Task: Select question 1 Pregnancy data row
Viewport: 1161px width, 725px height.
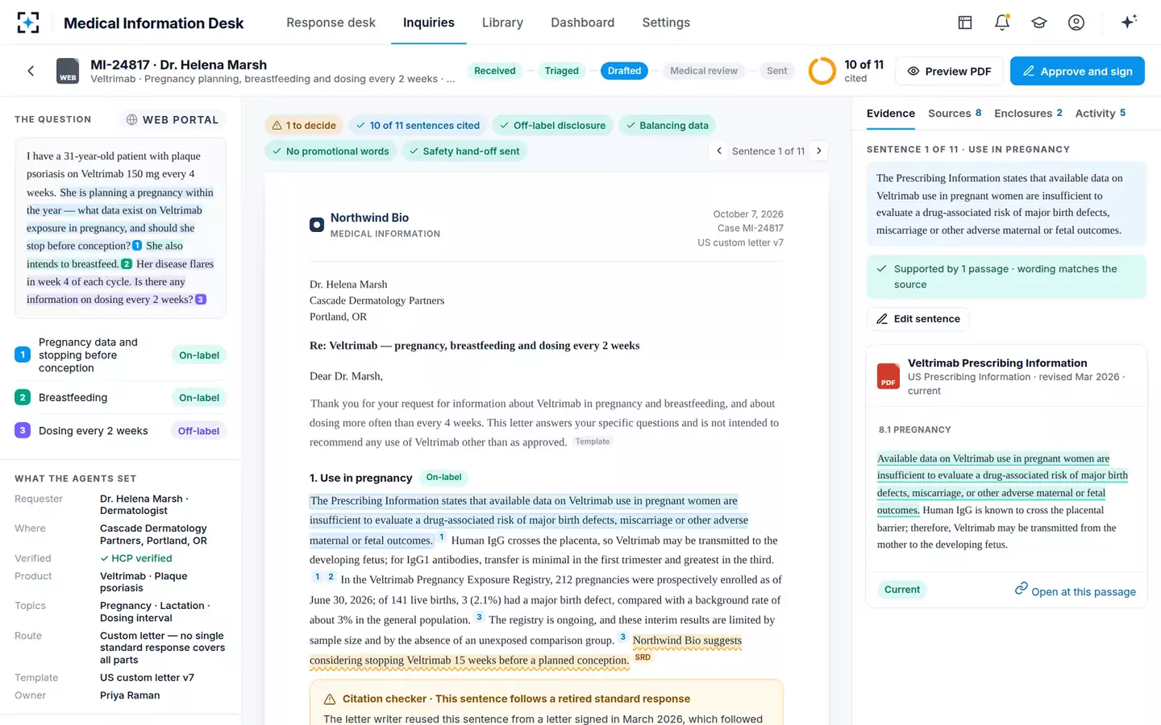Action: pos(120,355)
